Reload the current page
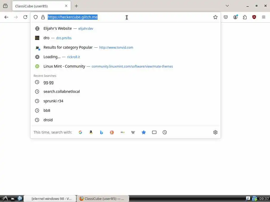This screenshot has width=270, height=202. (25, 17)
